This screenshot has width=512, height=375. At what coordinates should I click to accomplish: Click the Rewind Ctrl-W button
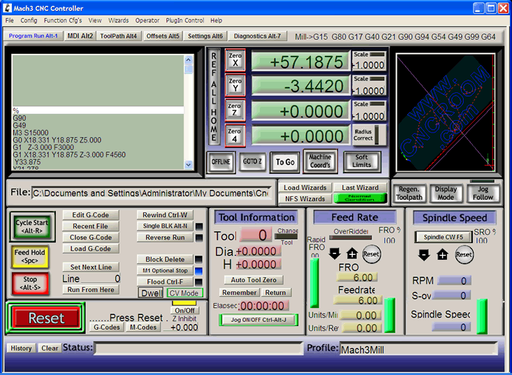tap(166, 215)
